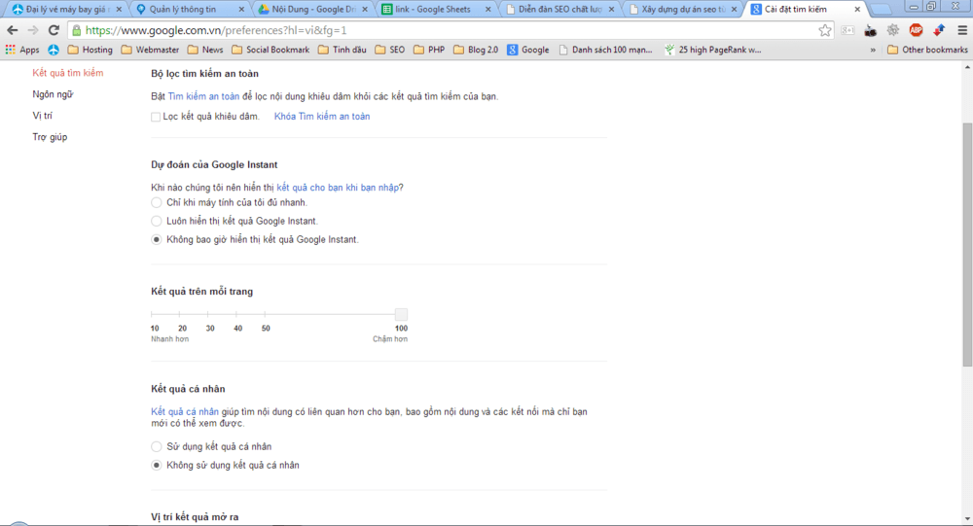Click Khóa Tìm kiếm an toàn link
Screen dimensions: 973x526
322,116
